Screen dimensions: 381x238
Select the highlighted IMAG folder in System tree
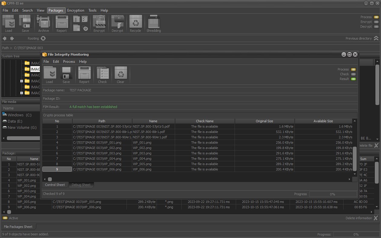click(x=35, y=69)
